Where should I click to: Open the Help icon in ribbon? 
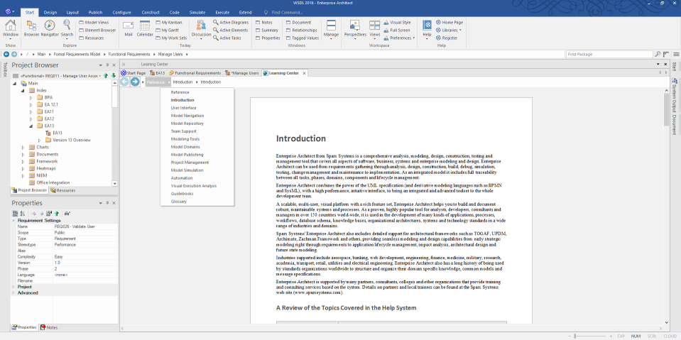tap(427, 30)
